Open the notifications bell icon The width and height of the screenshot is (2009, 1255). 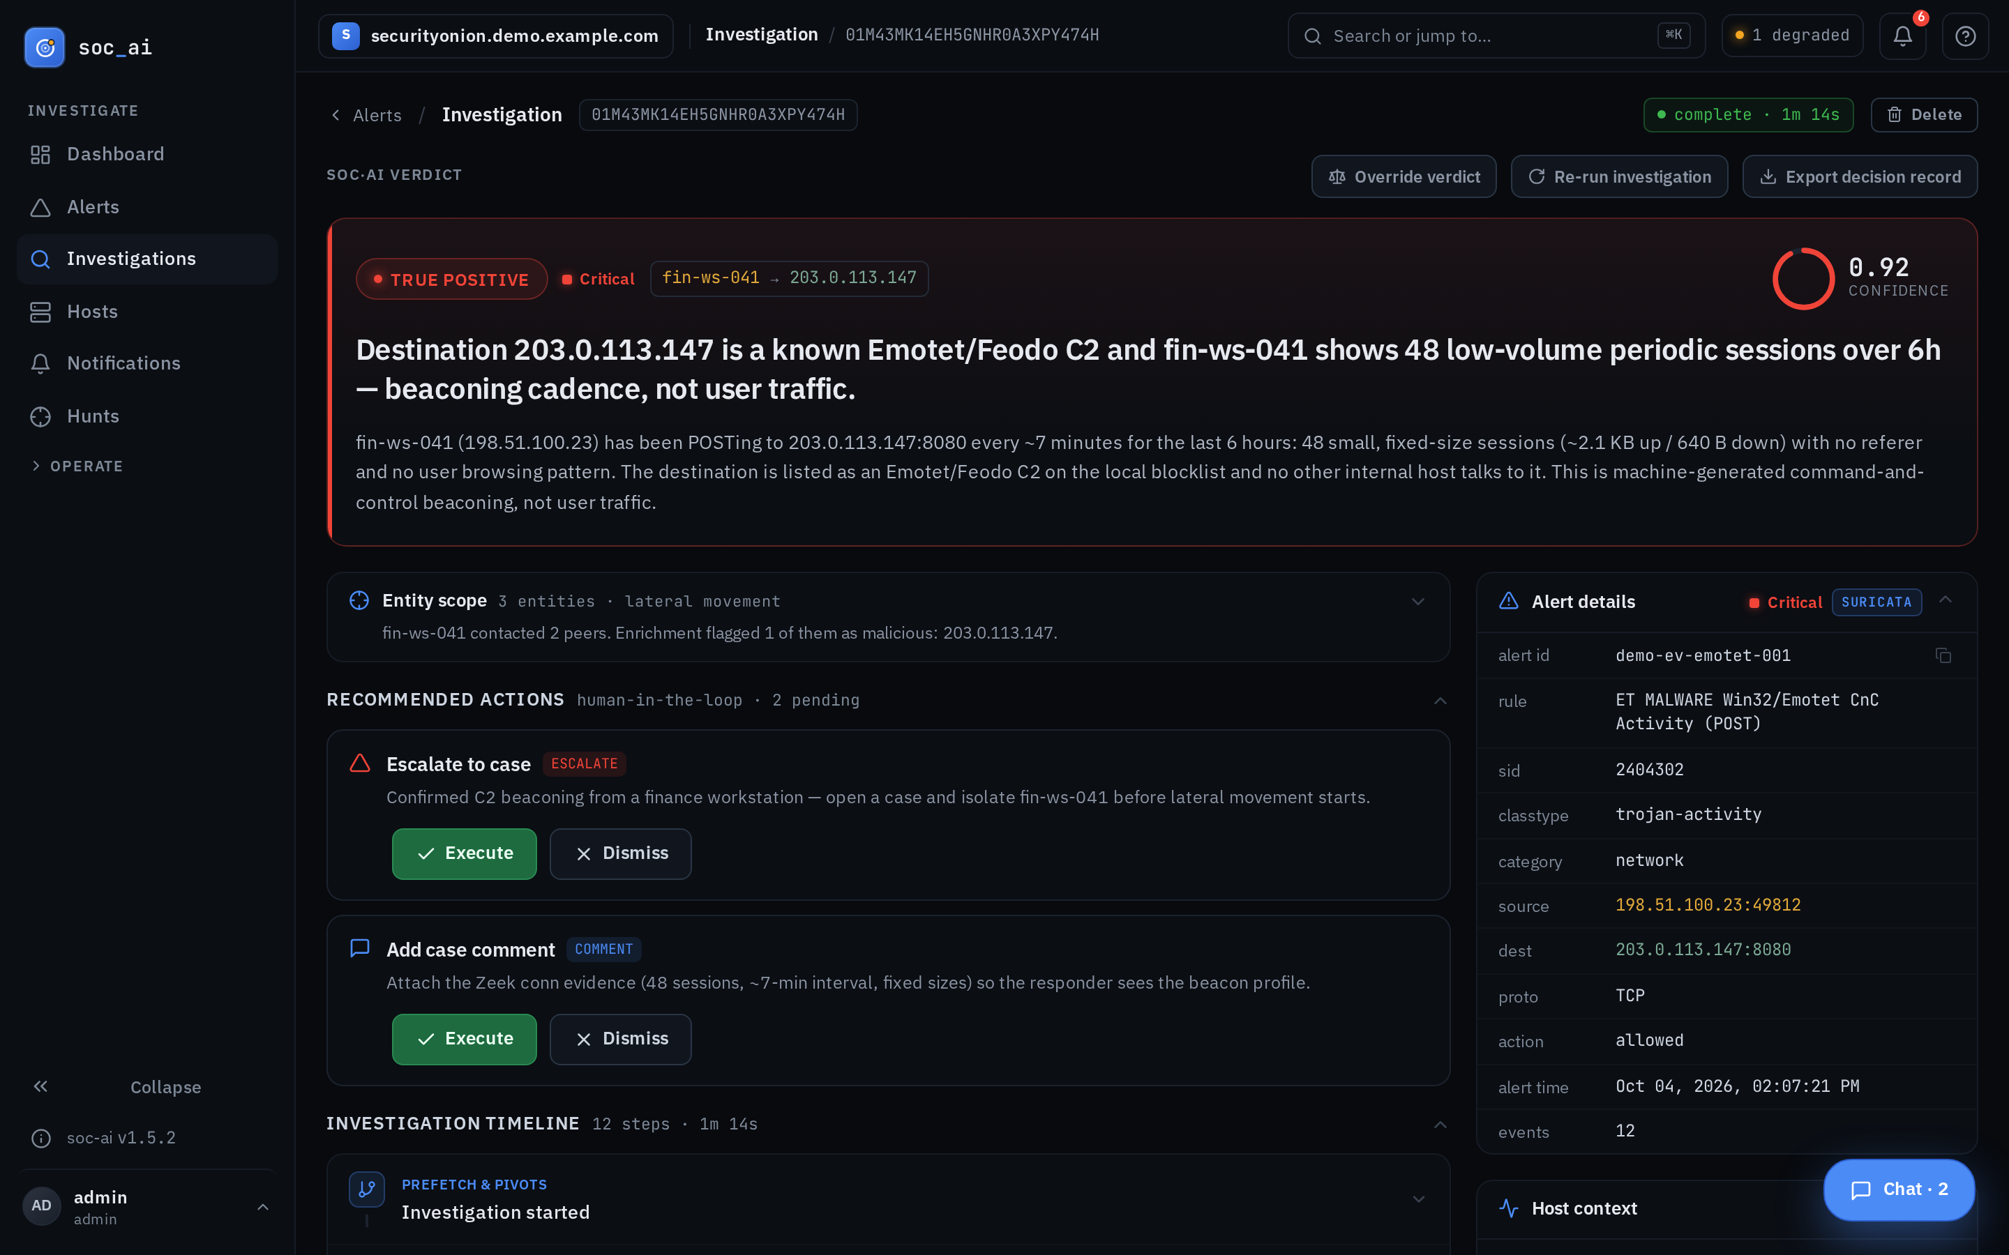pyautogui.click(x=1903, y=36)
